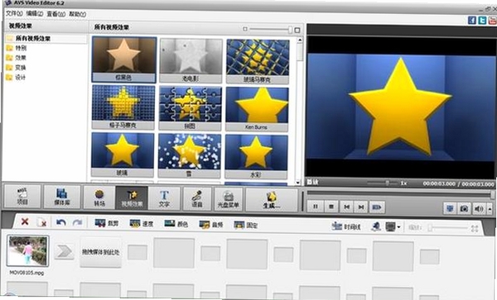This screenshot has width=497, height=300.
Task: Open the 项目 (Project) section button
Action: tap(22, 197)
